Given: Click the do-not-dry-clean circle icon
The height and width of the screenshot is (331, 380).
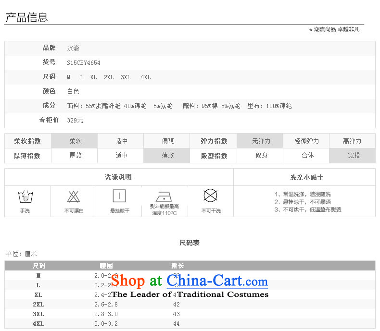Looking at the screenshot, I should [x=211, y=196].
